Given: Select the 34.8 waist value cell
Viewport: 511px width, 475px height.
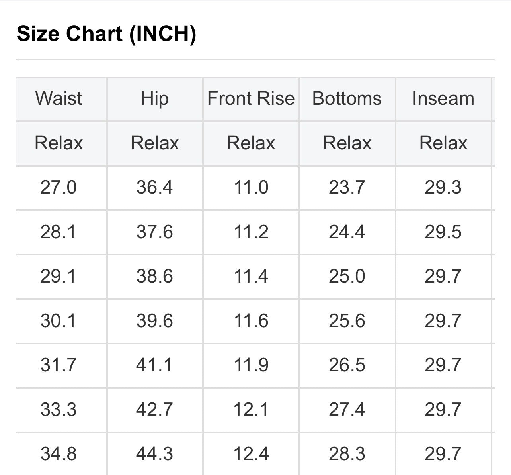Looking at the screenshot, I should pos(59,454).
